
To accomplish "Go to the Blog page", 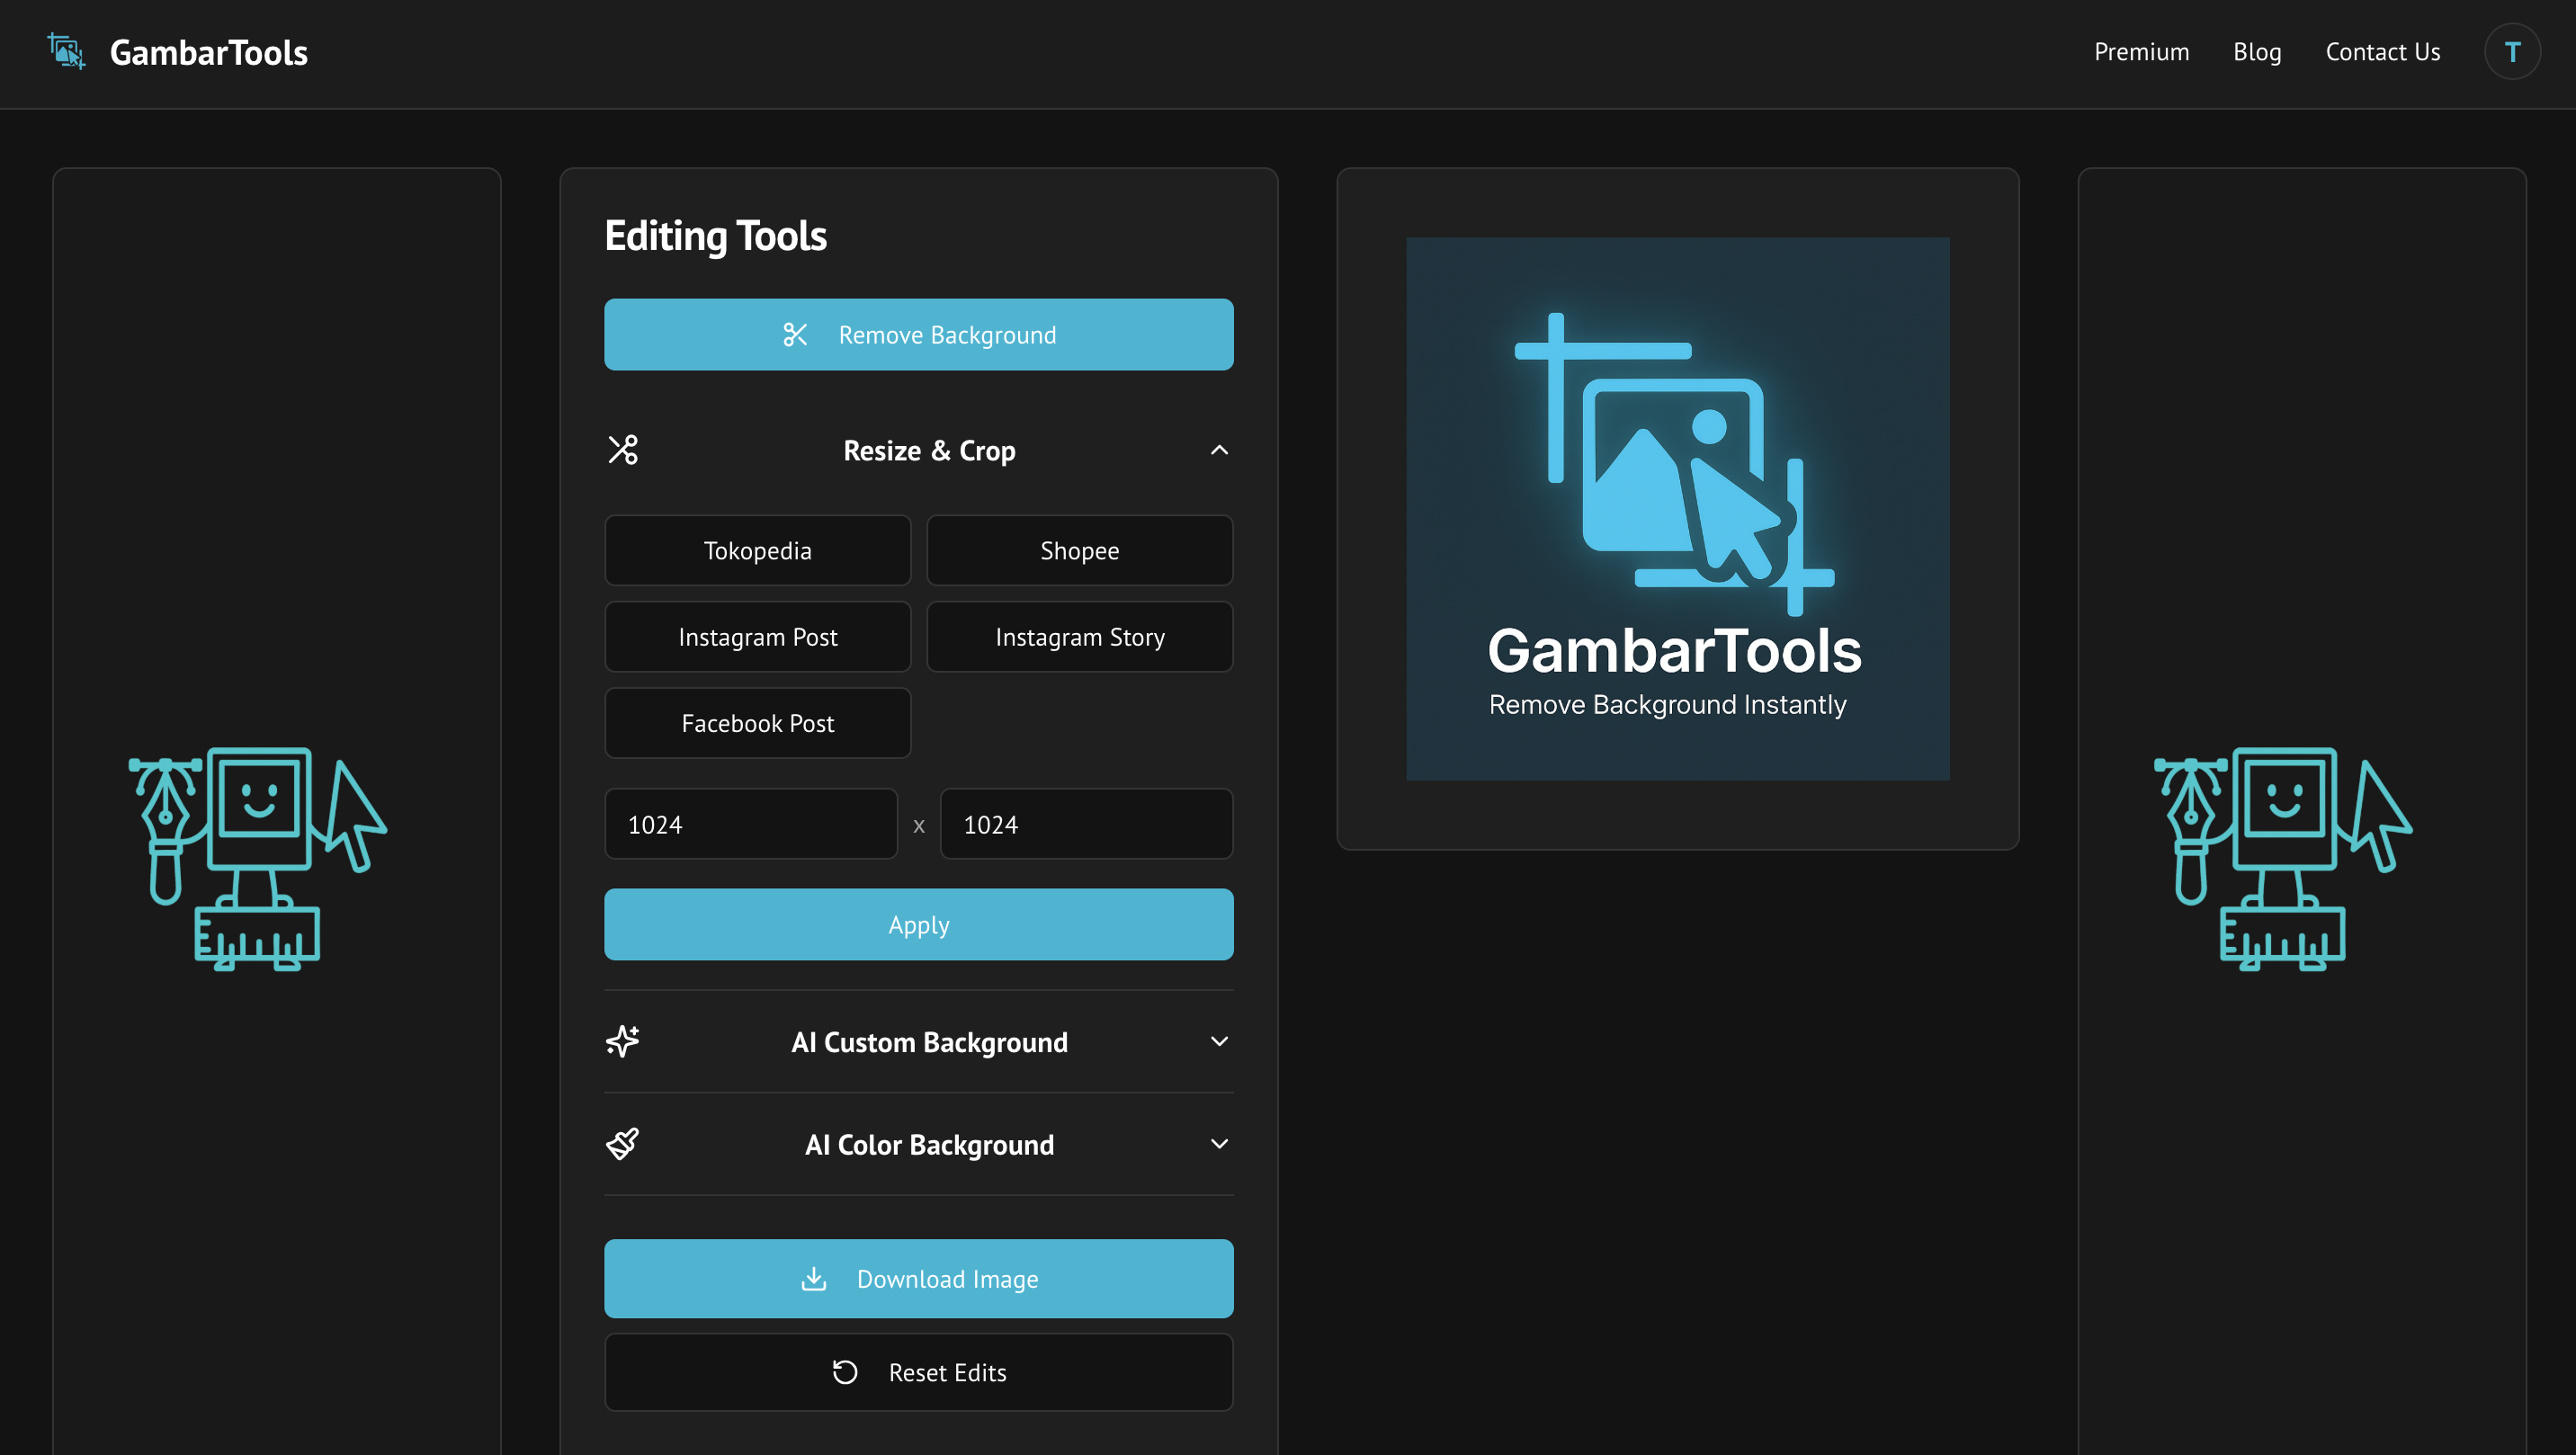I will pyautogui.click(x=2257, y=52).
